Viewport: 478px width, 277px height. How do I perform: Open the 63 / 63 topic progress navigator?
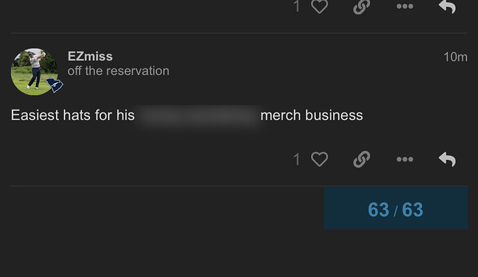pyautogui.click(x=396, y=209)
